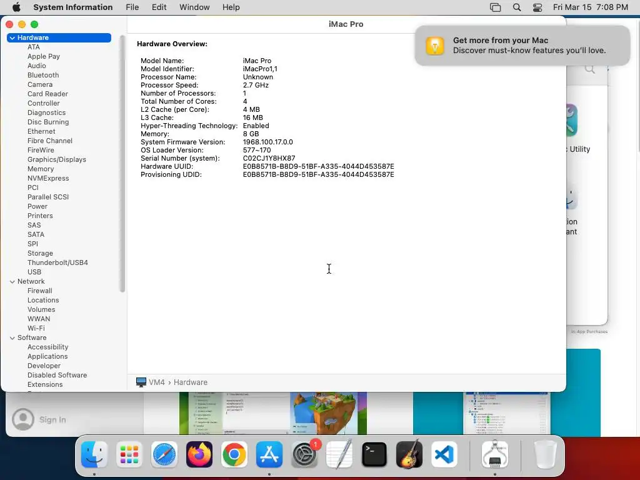
Task: Select Thunderbolt/USB4 in the sidebar
Action: coord(57,263)
